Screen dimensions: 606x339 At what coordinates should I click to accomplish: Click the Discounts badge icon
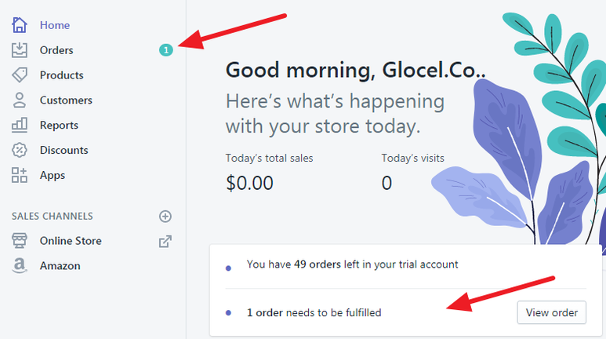click(20, 150)
